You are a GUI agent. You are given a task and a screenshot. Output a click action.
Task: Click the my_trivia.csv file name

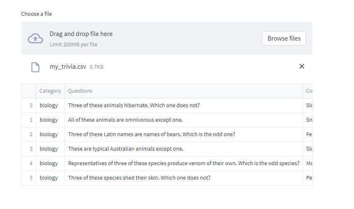click(x=68, y=67)
